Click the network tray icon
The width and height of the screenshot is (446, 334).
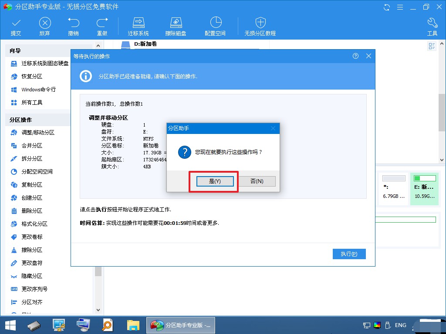367,325
